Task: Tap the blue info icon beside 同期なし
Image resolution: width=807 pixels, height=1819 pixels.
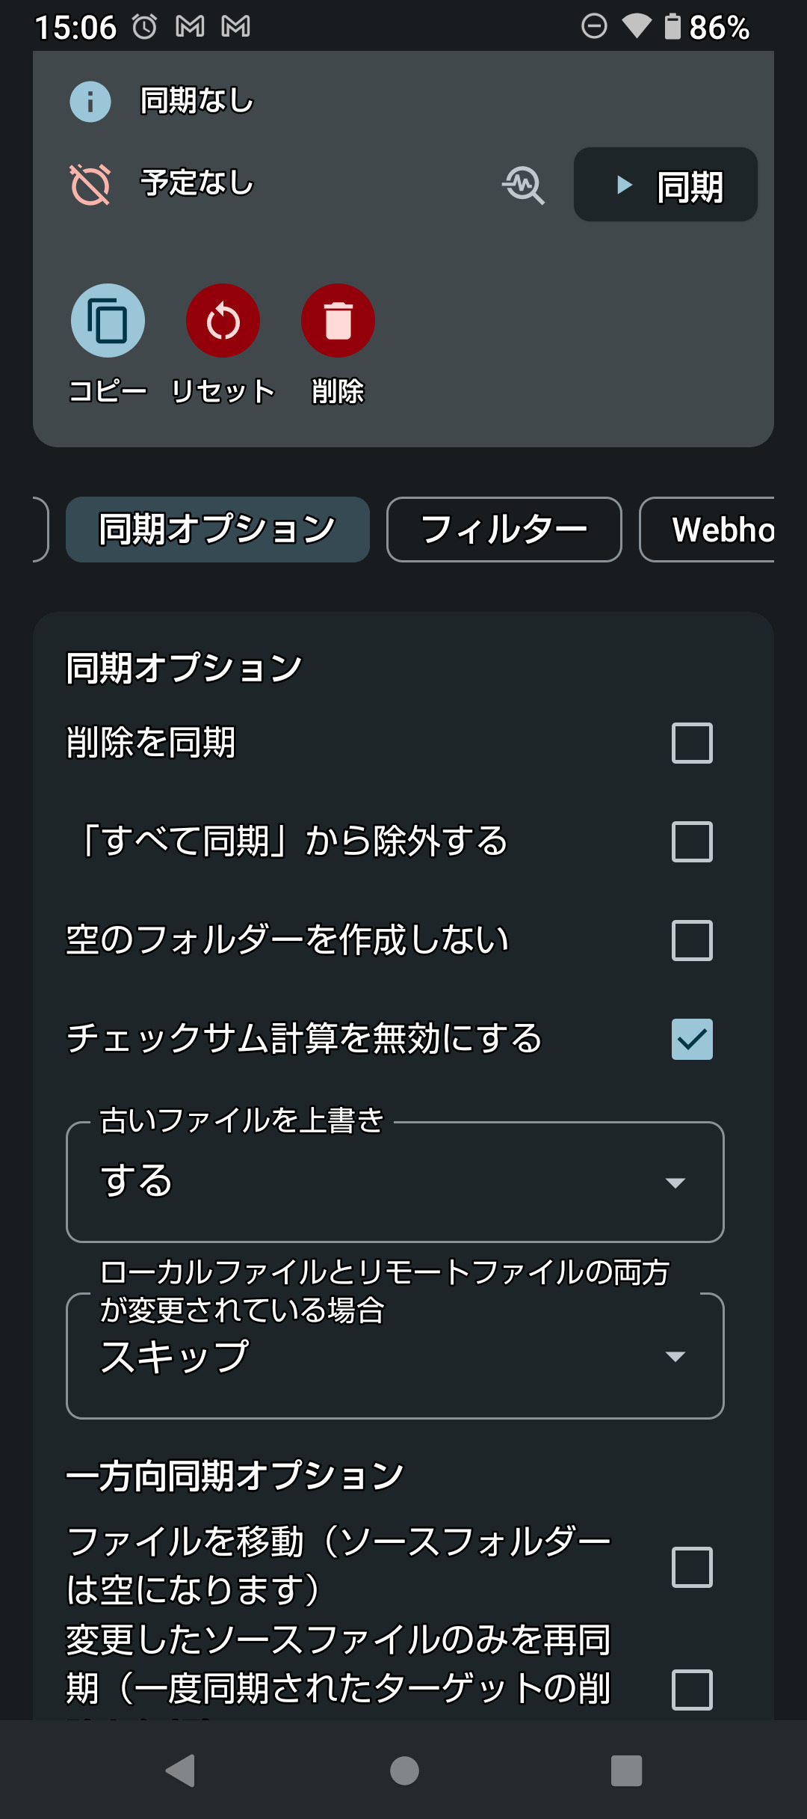Action: 90,102
